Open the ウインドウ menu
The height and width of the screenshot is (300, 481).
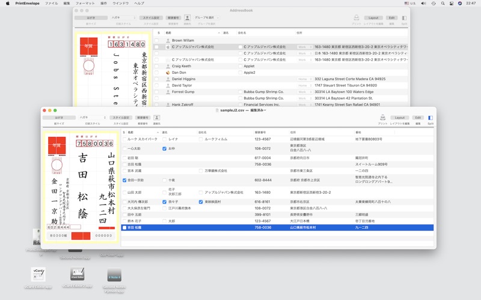click(121, 4)
